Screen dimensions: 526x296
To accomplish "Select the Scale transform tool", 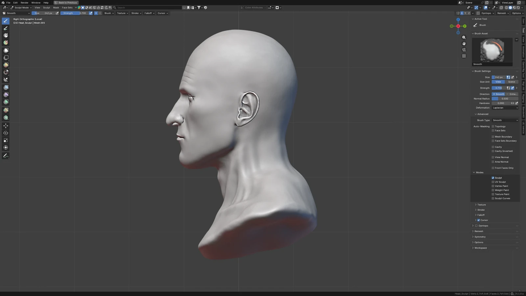I will click(x=6, y=140).
